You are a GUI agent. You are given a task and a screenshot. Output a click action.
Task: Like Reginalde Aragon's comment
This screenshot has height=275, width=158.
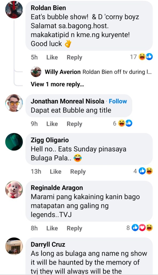pyautogui.click(x=52, y=228)
